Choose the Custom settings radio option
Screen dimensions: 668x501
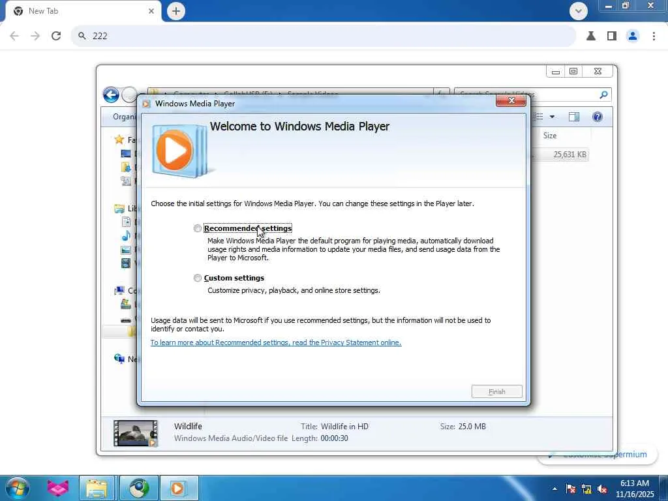[197, 278]
